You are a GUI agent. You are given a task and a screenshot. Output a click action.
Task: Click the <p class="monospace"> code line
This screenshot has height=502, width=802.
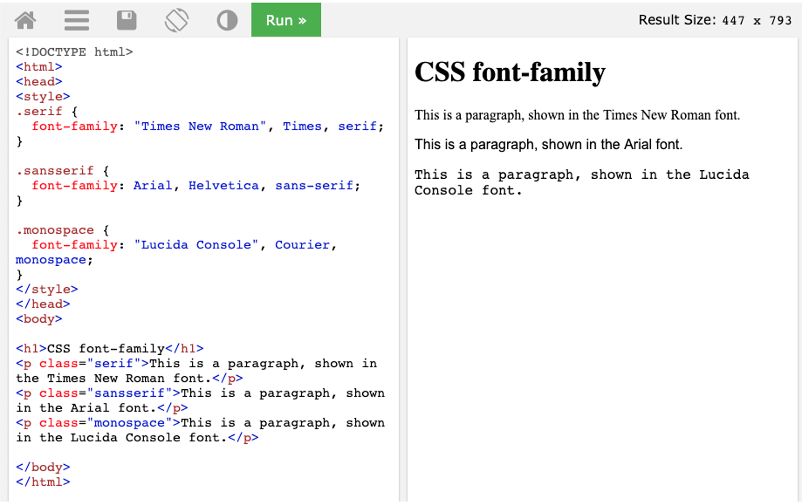pos(200,430)
